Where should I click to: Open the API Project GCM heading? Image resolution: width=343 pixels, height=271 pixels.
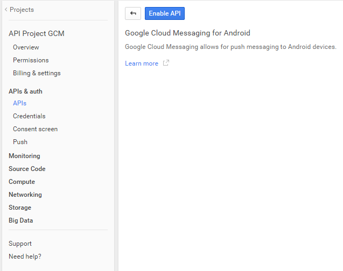pyautogui.click(x=36, y=33)
